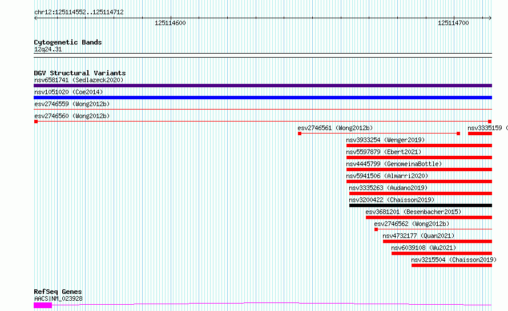
Task: Click the nsv1051020 (Coe2014) label
Action: pyautogui.click(x=68, y=92)
